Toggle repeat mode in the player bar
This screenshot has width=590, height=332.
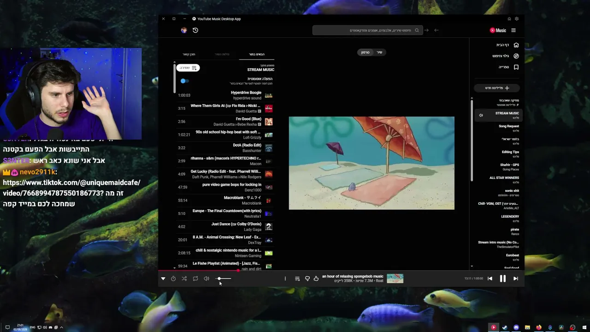coord(195,279)
